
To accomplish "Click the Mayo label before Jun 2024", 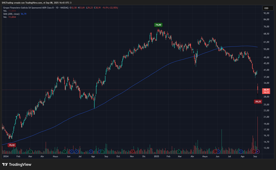I will click(55, 156).
